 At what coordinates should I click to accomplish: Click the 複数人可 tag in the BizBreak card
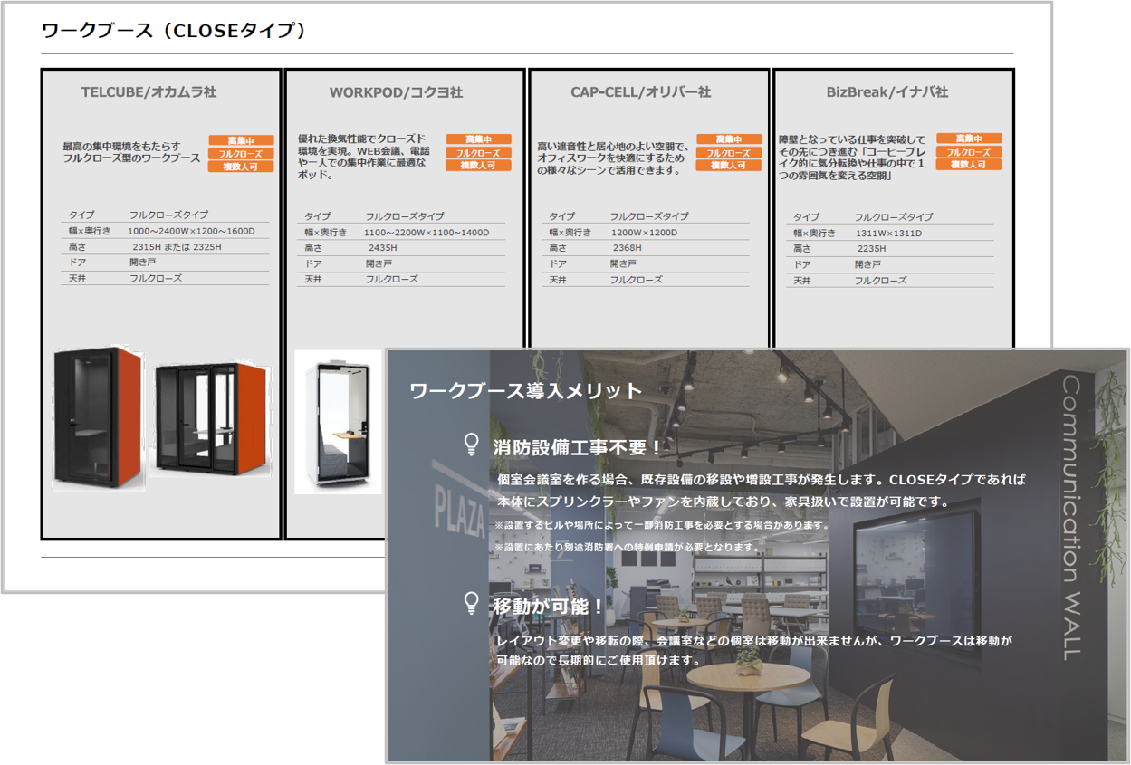tap(969, 165)
